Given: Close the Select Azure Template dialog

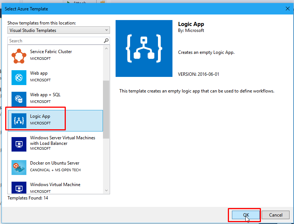Looking at the screenshot, I should coord(287,9).
